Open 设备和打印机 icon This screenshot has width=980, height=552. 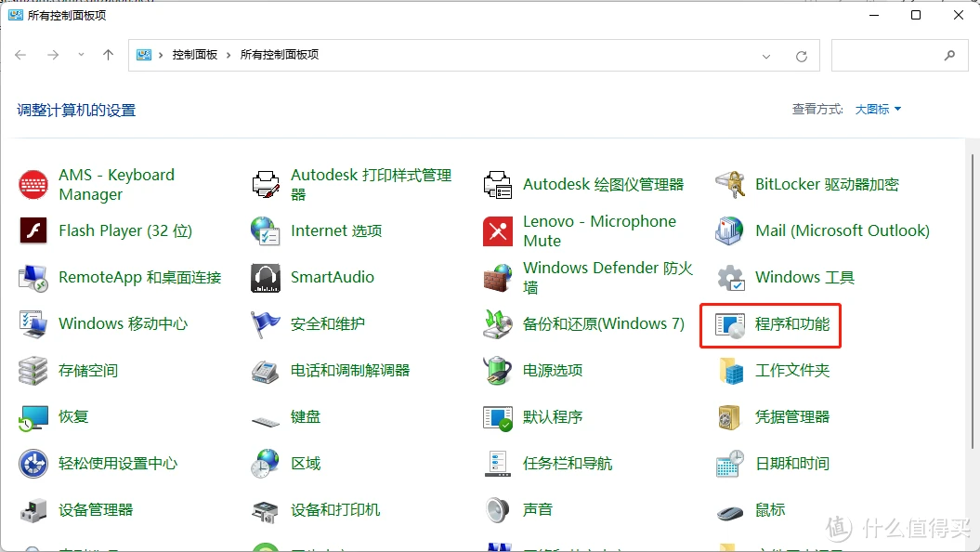coord(266,511)
